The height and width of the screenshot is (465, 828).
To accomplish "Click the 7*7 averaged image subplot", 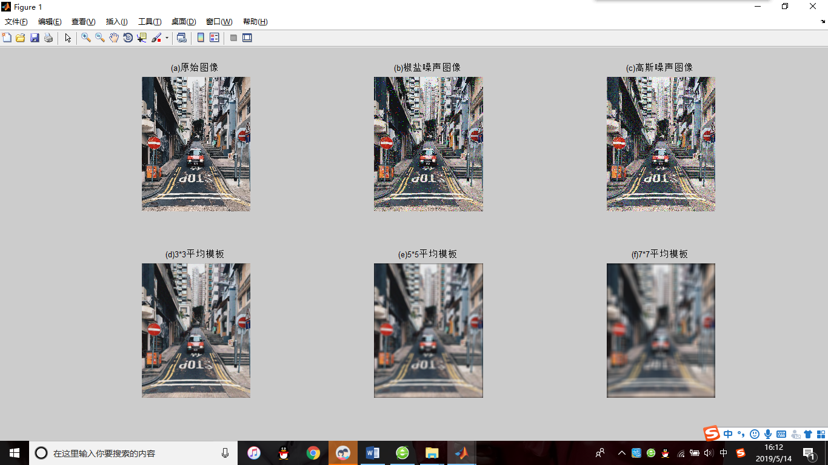I will pyautogui.click(x=661, y=331).
